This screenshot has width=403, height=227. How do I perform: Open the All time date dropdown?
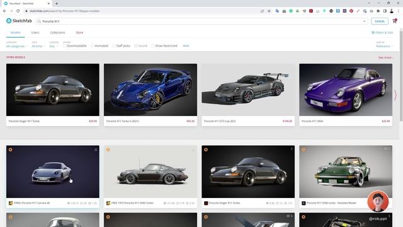click(38, 46)
